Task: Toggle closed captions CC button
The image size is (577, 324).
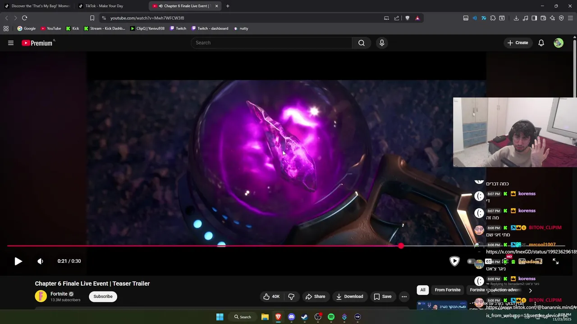Action: pos(489,261)
